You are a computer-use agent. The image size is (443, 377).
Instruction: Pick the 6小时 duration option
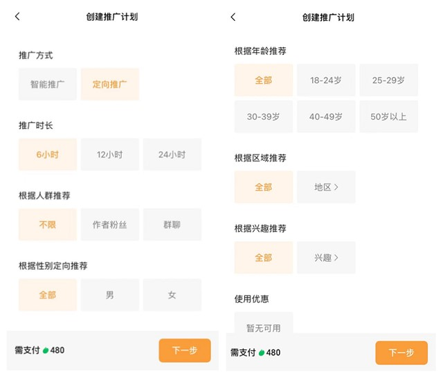click(x=47, y=155)
